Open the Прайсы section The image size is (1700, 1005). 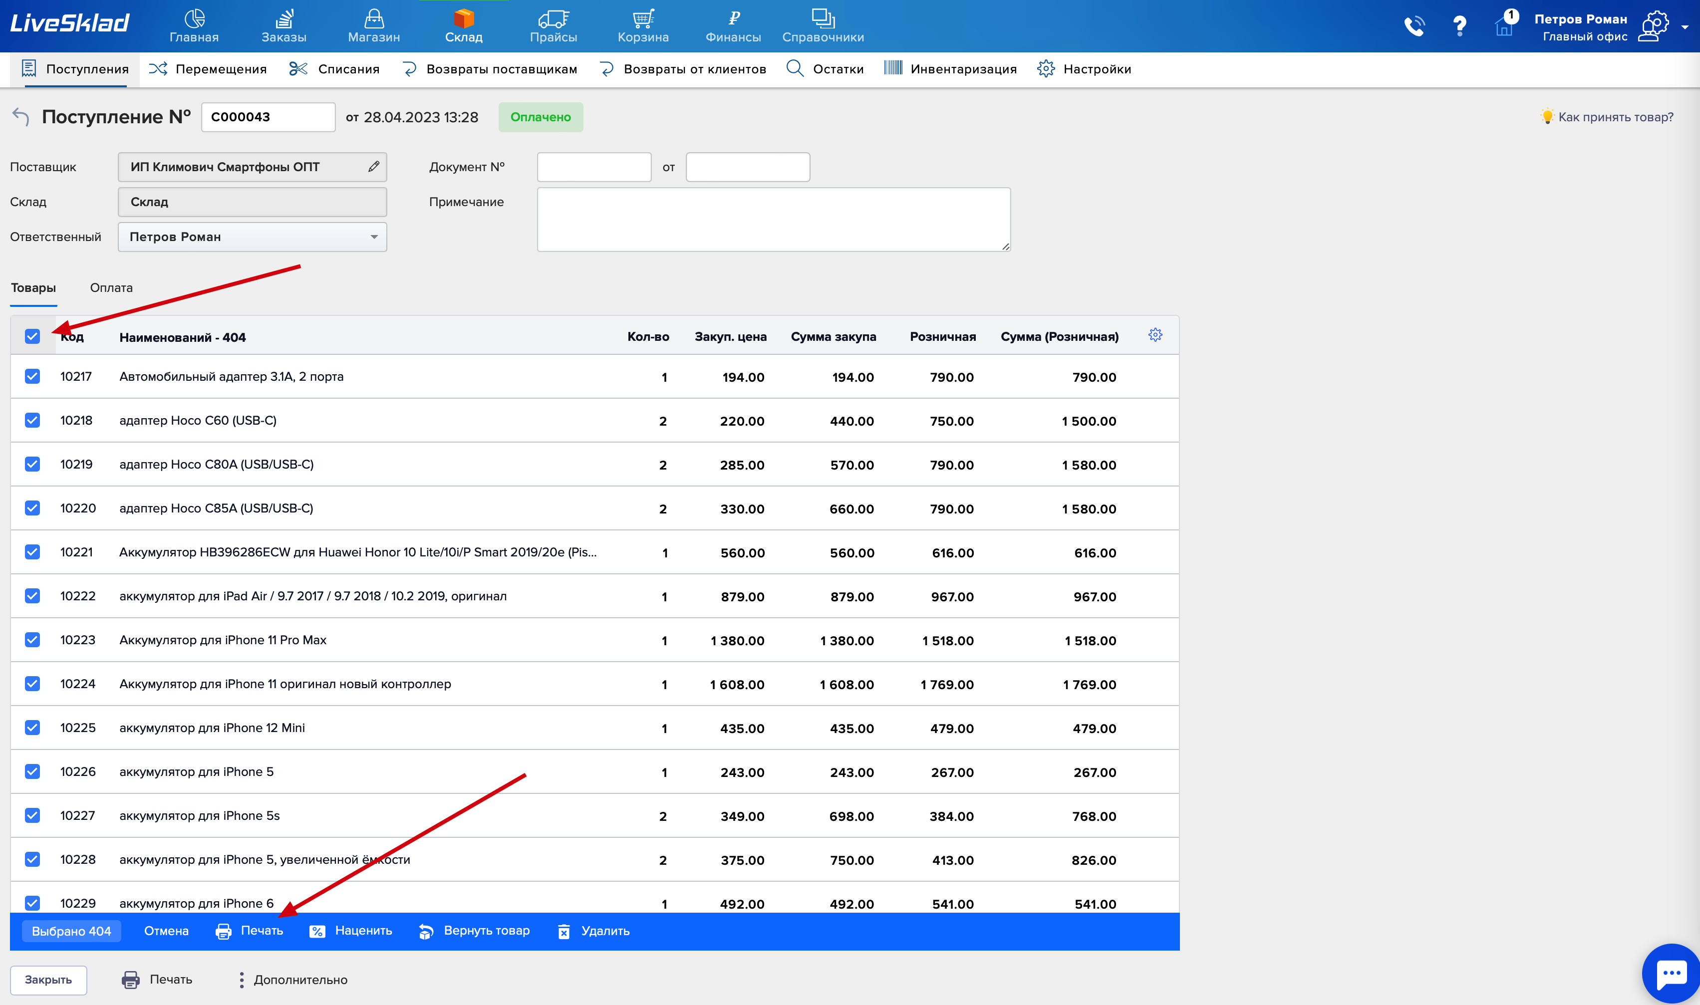(554, 26)
